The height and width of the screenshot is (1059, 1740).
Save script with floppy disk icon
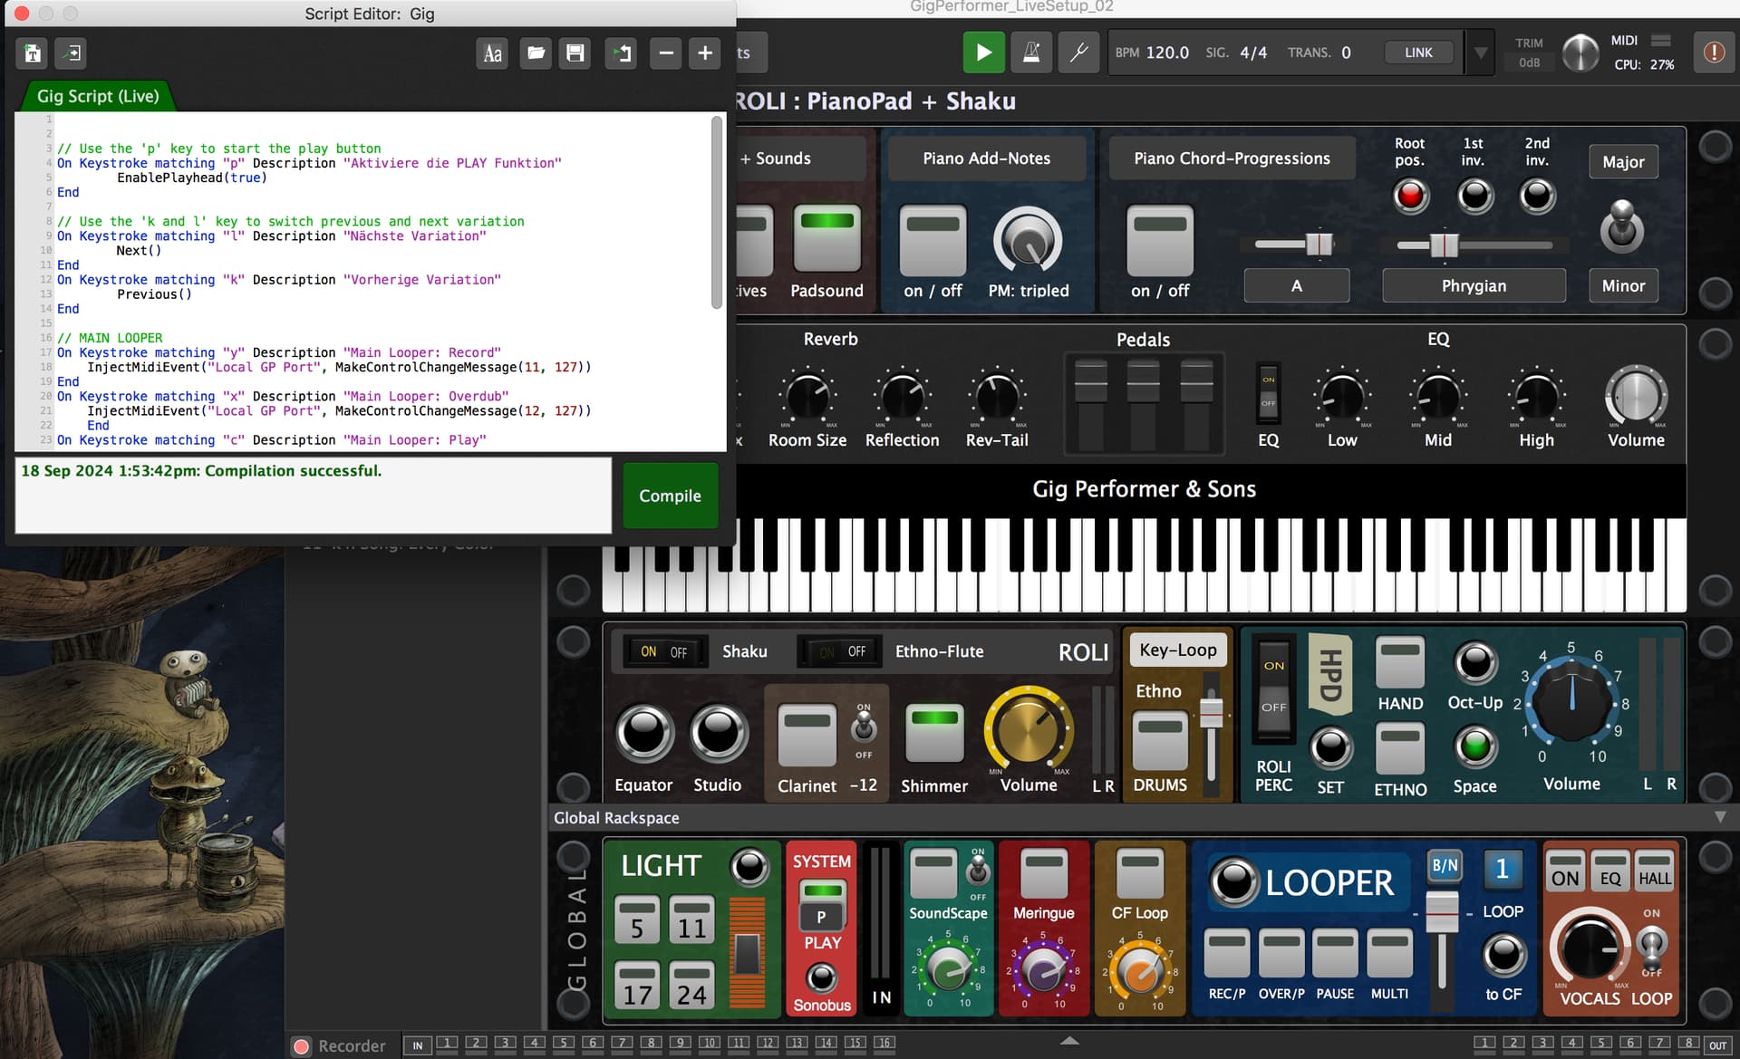tap(575, 53)
